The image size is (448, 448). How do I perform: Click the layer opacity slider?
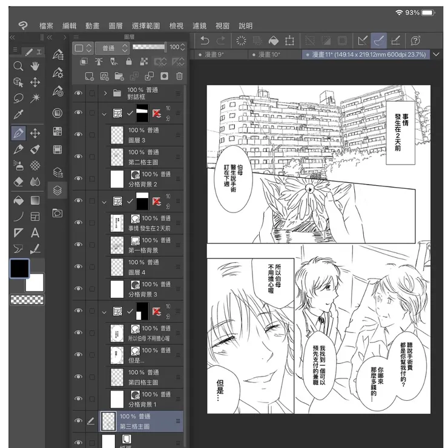pos(150,47)
